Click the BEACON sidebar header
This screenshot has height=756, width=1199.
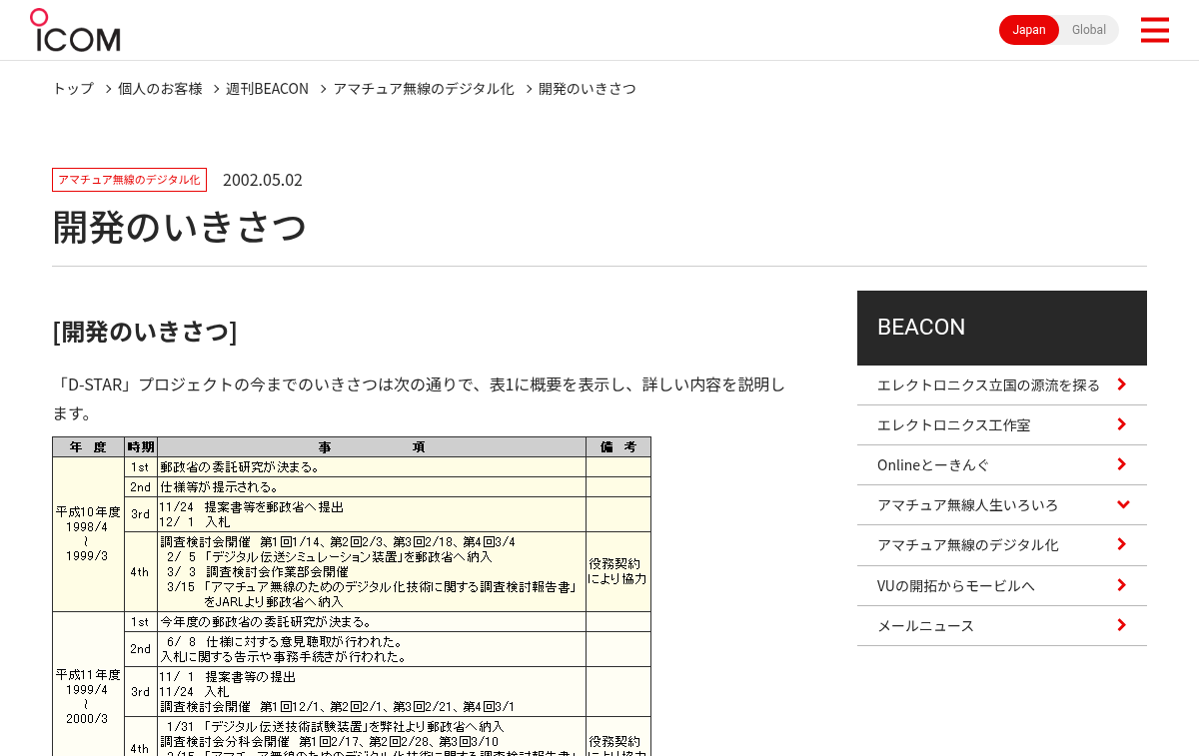1002,328
